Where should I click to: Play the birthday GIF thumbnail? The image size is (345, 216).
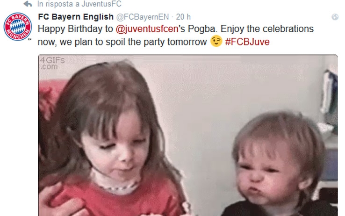[x=188, y=135]
